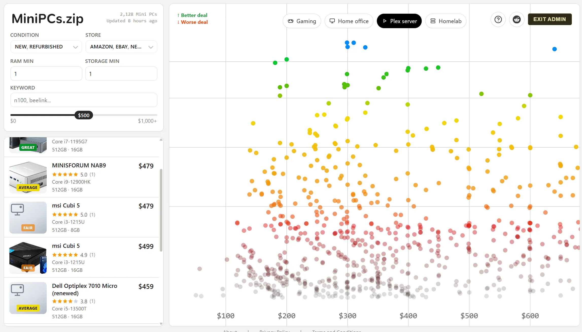Screen dimensions: 582x332
Task: Open the Dell Optiplex placeholder monitor thumbnail
Action: (28, 298)
